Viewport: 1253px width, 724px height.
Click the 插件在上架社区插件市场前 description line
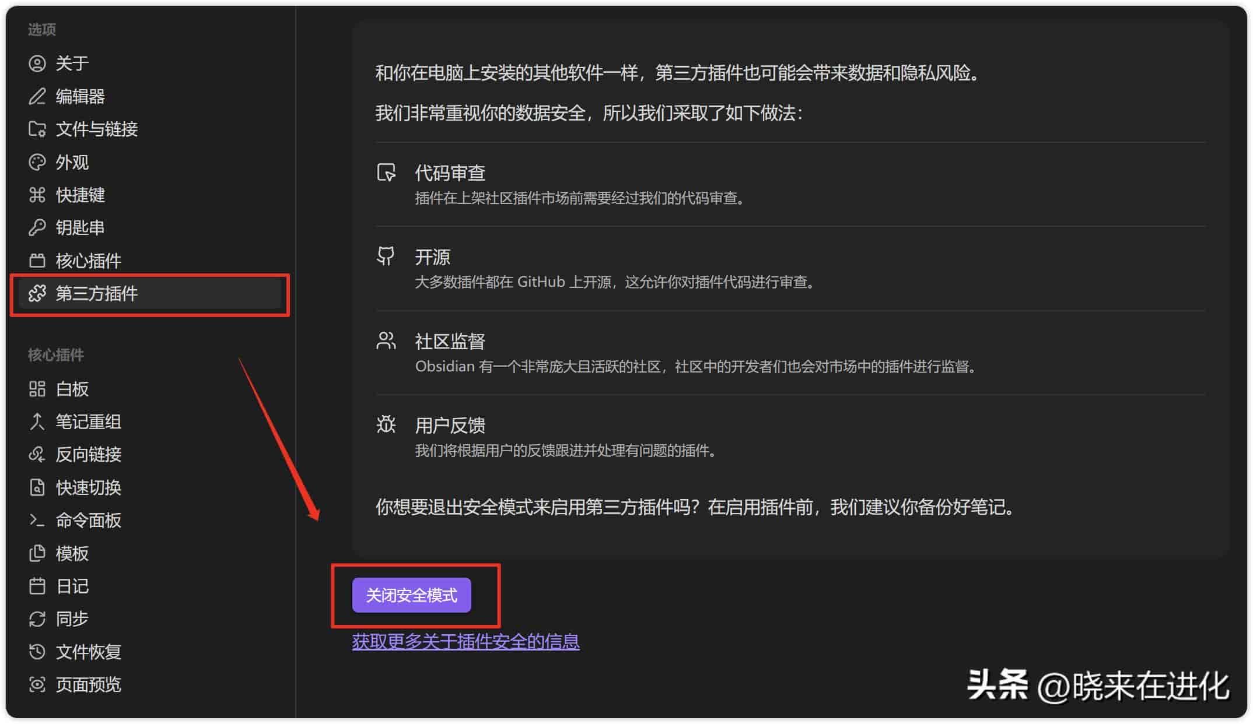tap(581, 198)
